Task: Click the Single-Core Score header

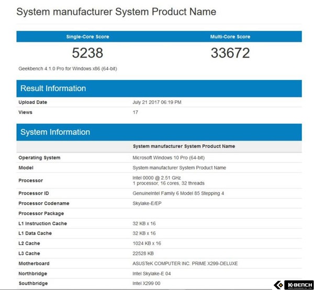Action: coord(88,37)
